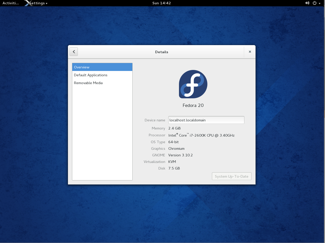
Task: Click the System Up-To-Date button
Action: pyautogui.click(x=232, y=176)
